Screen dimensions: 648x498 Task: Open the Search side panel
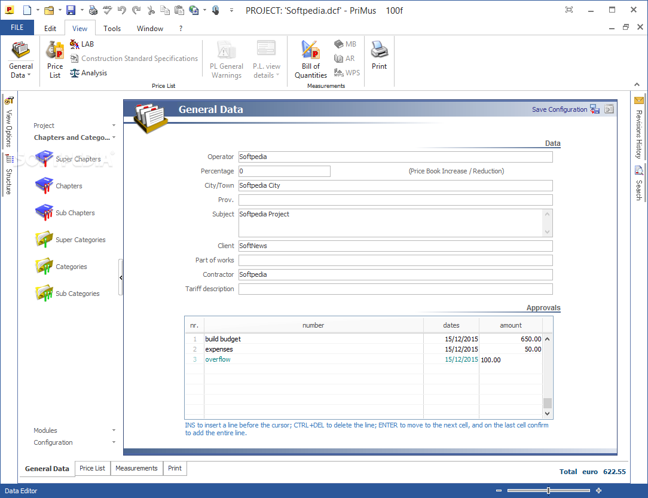[639, 183]
